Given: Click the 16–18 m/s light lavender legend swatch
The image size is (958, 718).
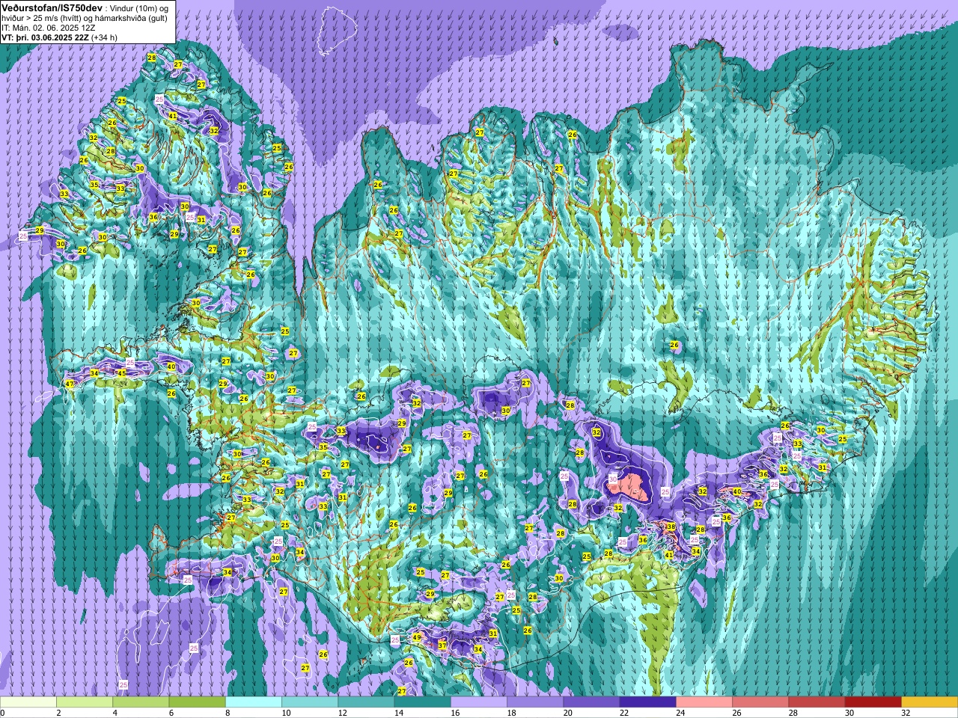Looking at the screenshot, I should click(x=478, y=702).
